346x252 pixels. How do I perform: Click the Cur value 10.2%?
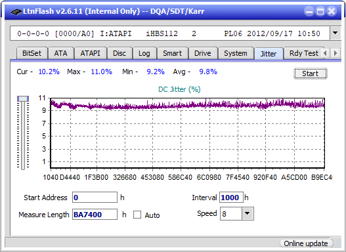49,72
